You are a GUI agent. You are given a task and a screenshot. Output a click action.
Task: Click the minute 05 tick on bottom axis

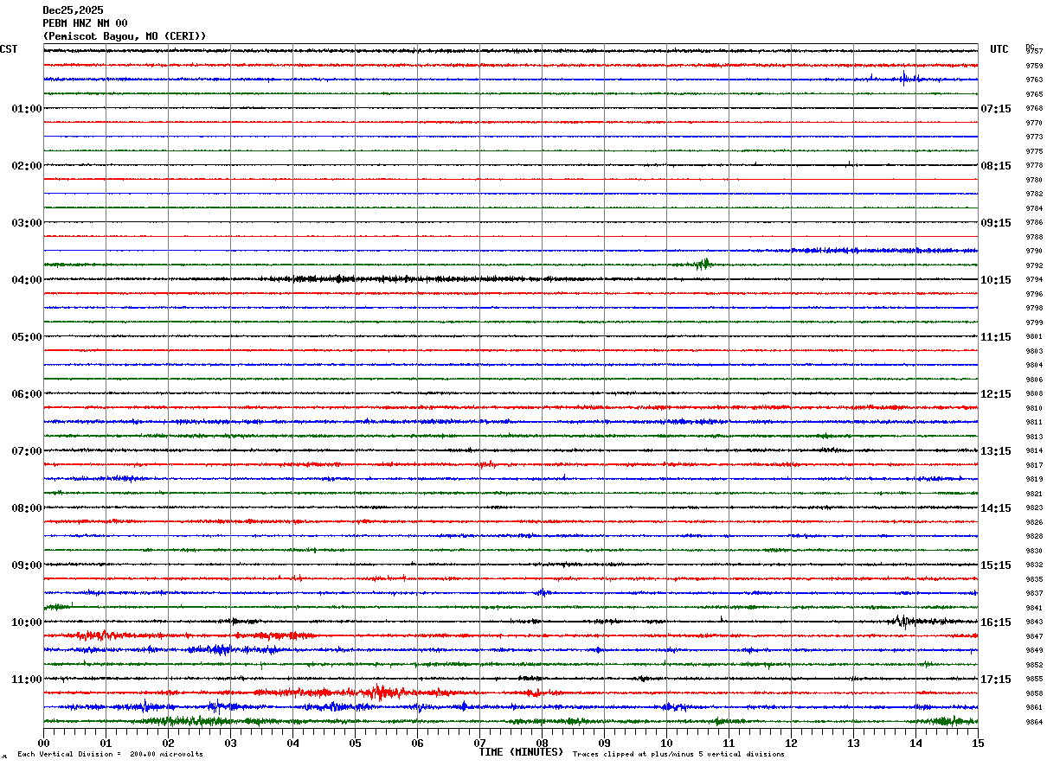[x=355, y=744]
